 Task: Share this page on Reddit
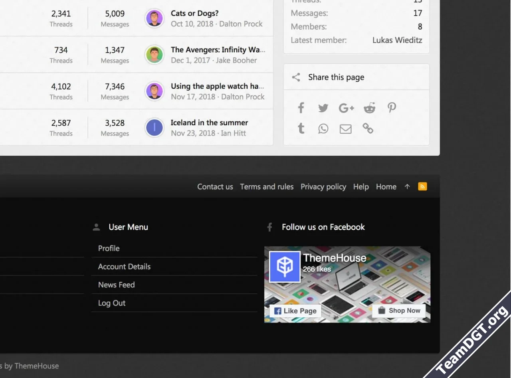(369, 108)
